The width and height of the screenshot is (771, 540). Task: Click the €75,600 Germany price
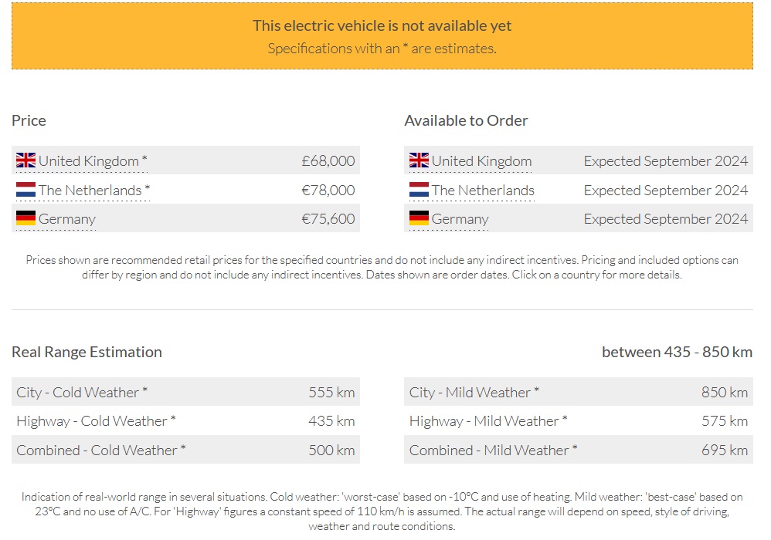point(328,219)
